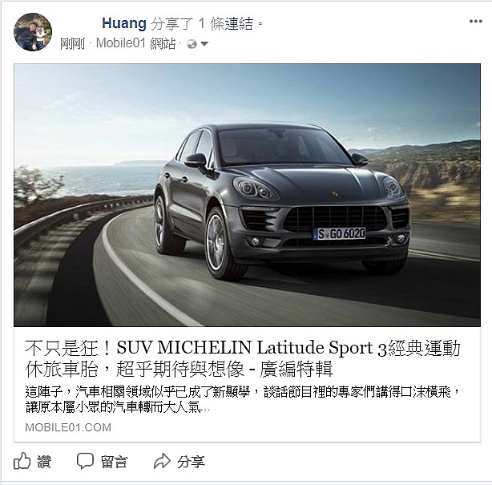Click the MOBILE01.COM domain label
492x485 pixels.
tap(68, 427)
